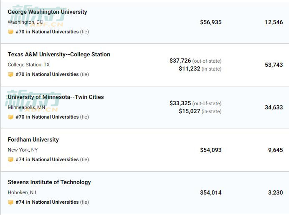Click George Washington's #70 in National Universities text
The width and height of the screenshot is (289, 215).
pyautogui.click(x=47, y=32)
